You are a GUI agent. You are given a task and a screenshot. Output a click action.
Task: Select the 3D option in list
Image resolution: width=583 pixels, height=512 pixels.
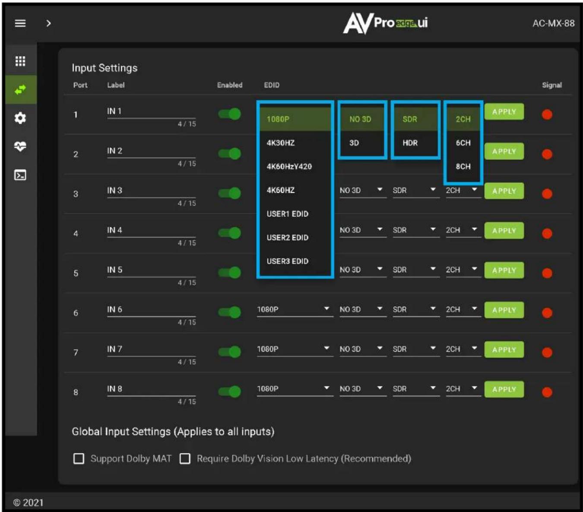[x=362, y=143]
